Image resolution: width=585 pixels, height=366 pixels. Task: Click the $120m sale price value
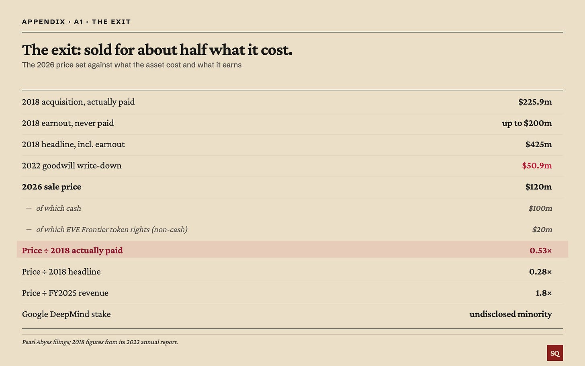point(538,187)
